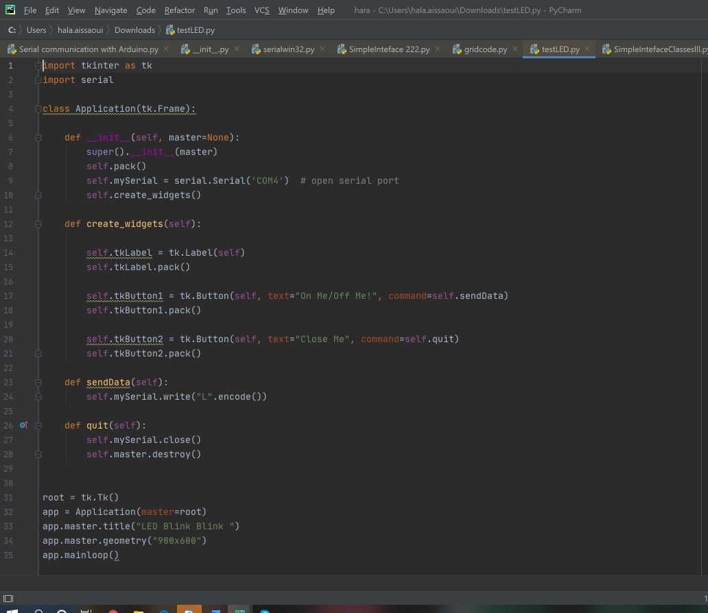Viewport: 708px width, 613px height.
Task: Click line number 9 in gutter
Action: point(10,180)
